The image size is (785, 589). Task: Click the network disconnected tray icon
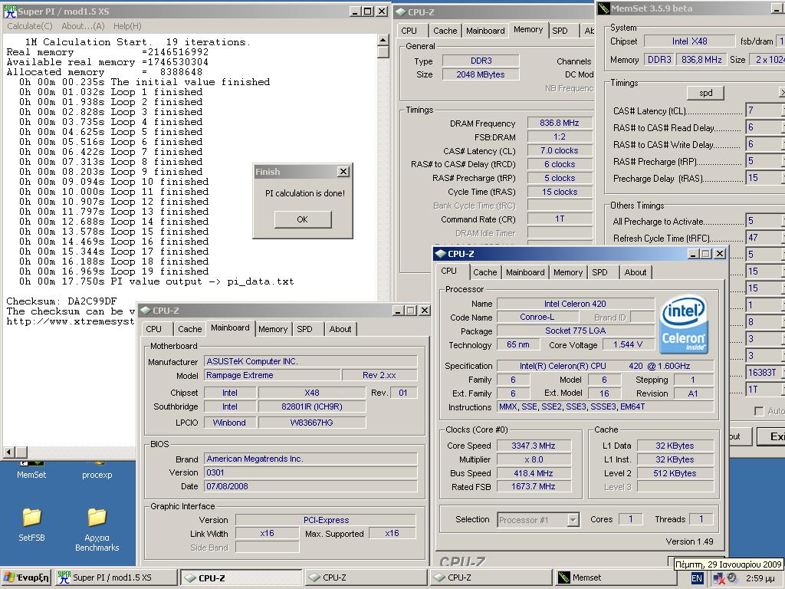click(x=719, y=578)
